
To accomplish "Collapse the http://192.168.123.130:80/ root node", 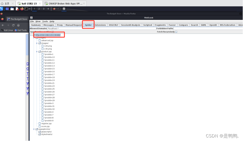I will (31, 35).
